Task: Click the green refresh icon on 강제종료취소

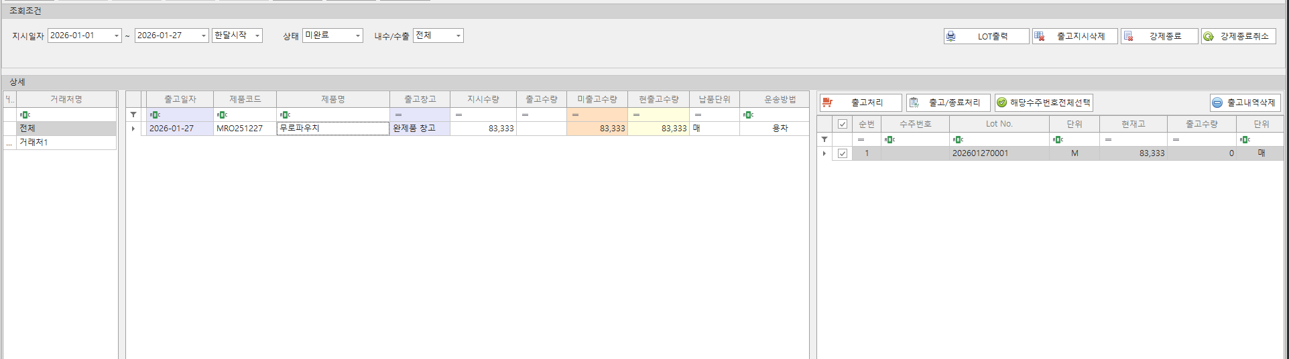Action: [1209, 36]
